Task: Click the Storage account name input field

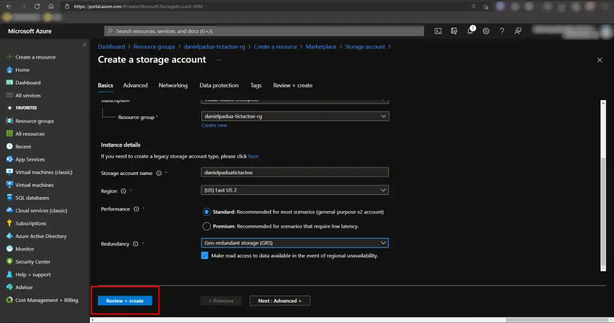Action: click(x=295, y=172)
